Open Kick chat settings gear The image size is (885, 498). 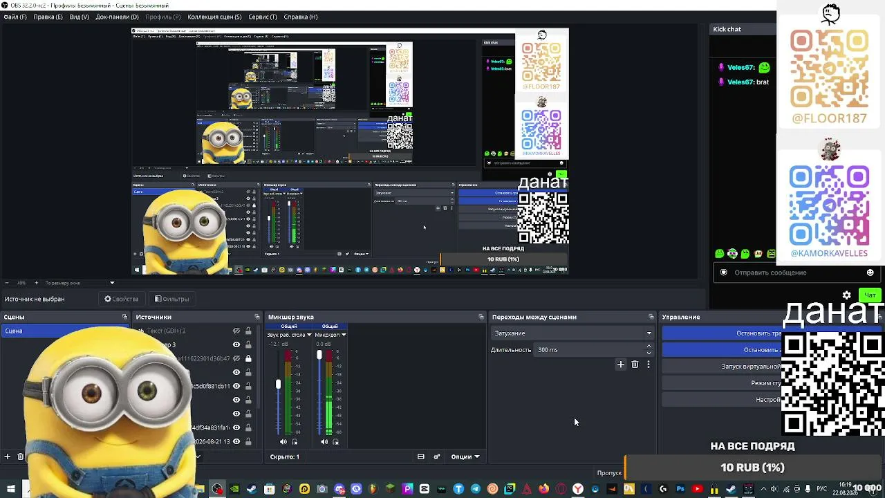[x=846, y=295]
